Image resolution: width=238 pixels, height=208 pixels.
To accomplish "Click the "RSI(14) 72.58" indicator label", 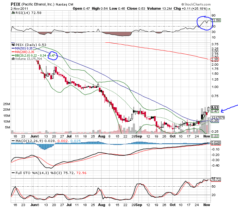I will [x=28, y=13].
